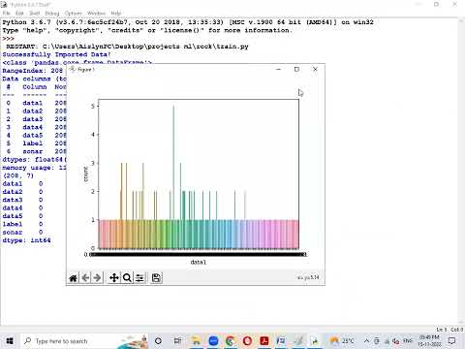
Task: Click the 'sonar' column row in info table
Action: [35, 151]
